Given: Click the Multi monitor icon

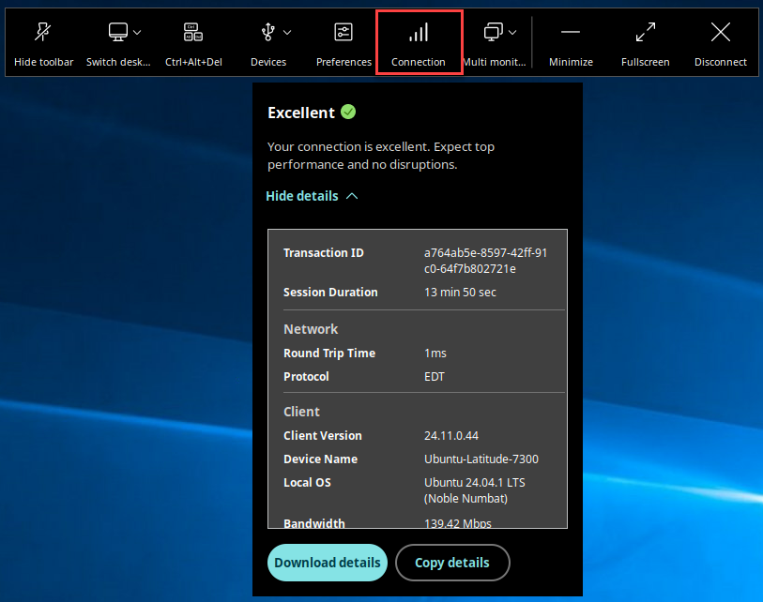Looking at the screenshot, I should (x=494, y=33).
